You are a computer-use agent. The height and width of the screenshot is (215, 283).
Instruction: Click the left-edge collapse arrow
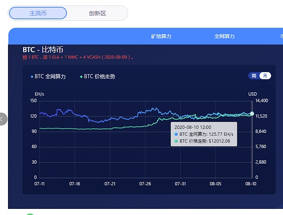tap(2, 119)
